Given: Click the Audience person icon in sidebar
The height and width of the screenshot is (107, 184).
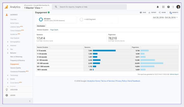Looking at the screenshot, I should click(x=7, y=15).
